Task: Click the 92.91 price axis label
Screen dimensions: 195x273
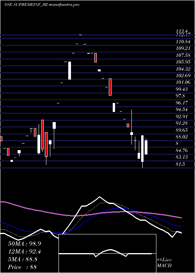Action: click(182, 116)
